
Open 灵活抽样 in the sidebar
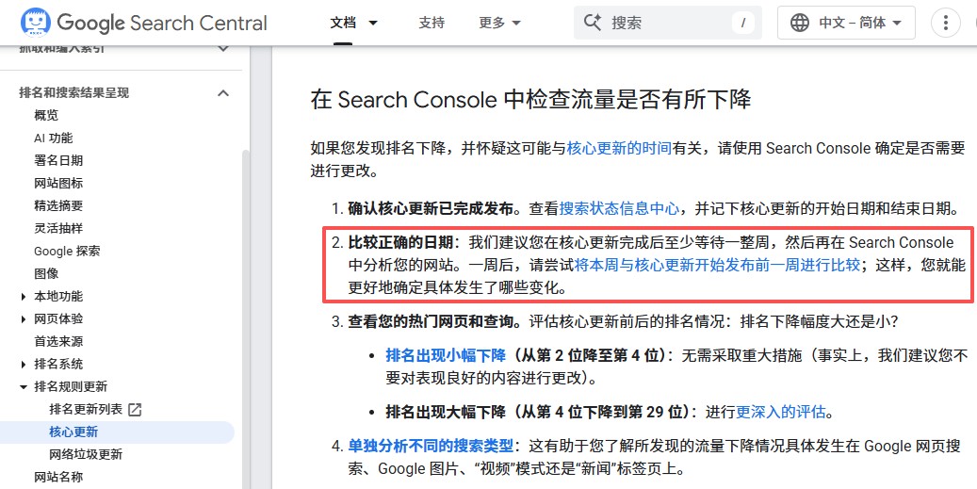pos(58,228)
